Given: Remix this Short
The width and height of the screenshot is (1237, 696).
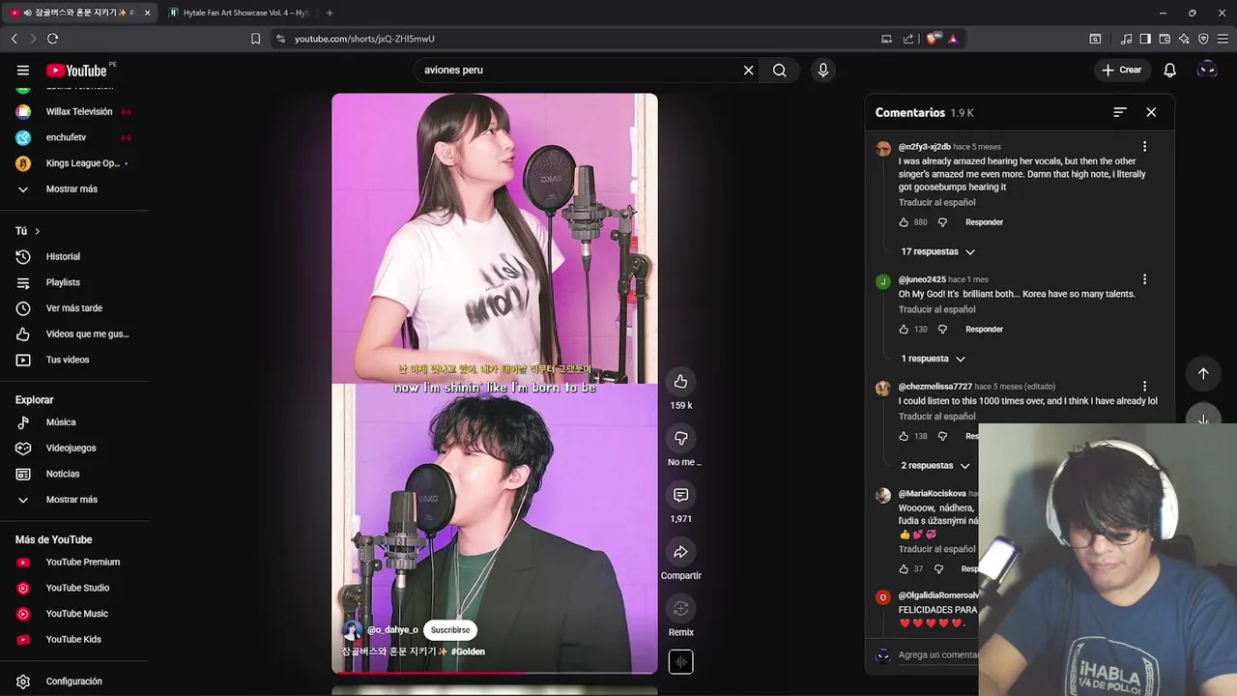Looking at the screenshot, I should point(680,608).
